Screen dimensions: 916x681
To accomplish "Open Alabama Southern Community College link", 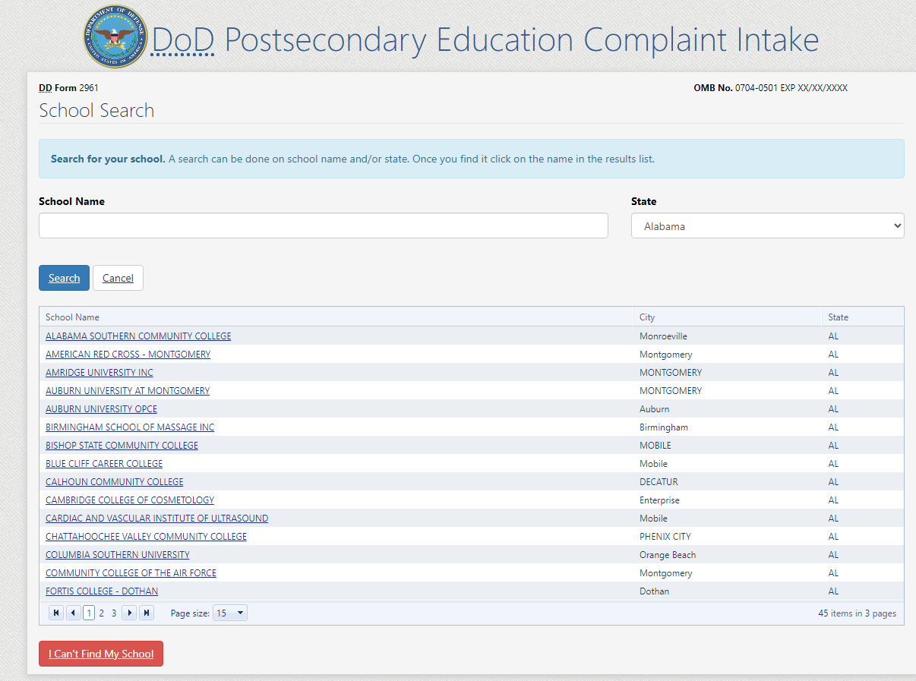I will click(x=138, y=336).
